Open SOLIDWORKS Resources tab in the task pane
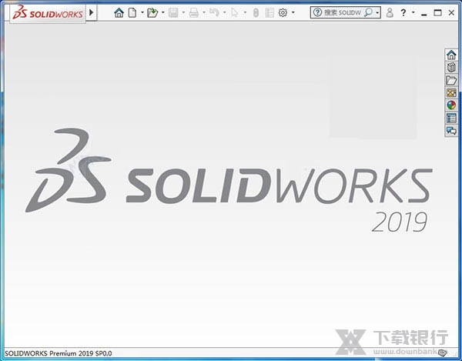 click(x=451, y=55)
